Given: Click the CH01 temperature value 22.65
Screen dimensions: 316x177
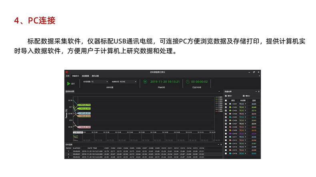Looking at the screenshot, I should (254, 104).
